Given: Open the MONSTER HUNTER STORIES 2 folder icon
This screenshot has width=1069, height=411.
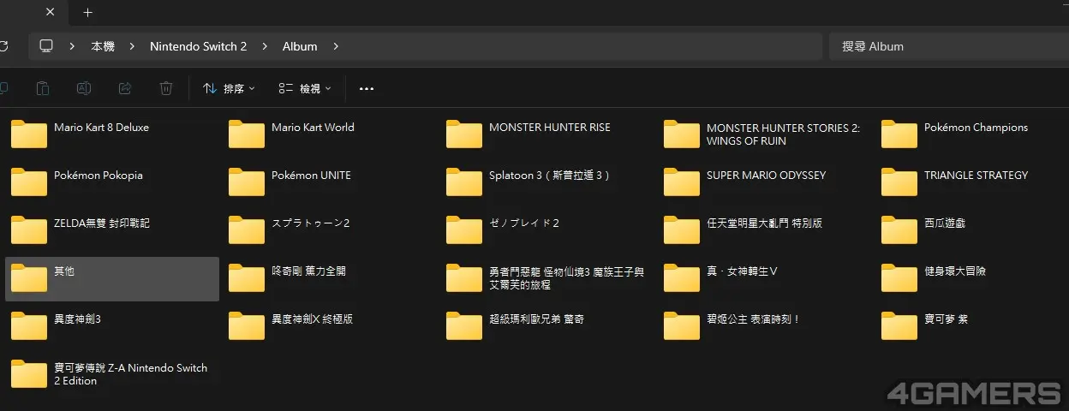Looking at the screenshot, I should (682, 134).
